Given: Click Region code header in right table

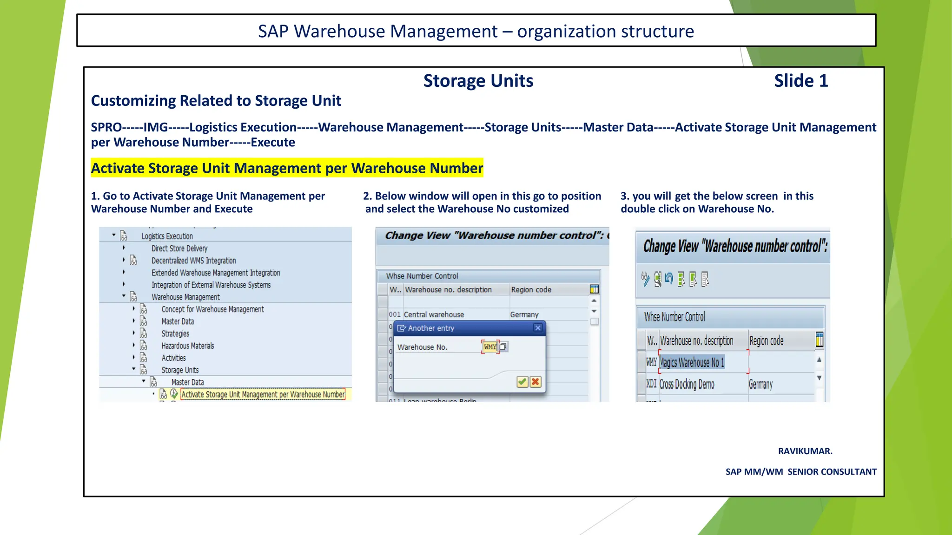Looking at the screenshot, I should click(781, 340).
